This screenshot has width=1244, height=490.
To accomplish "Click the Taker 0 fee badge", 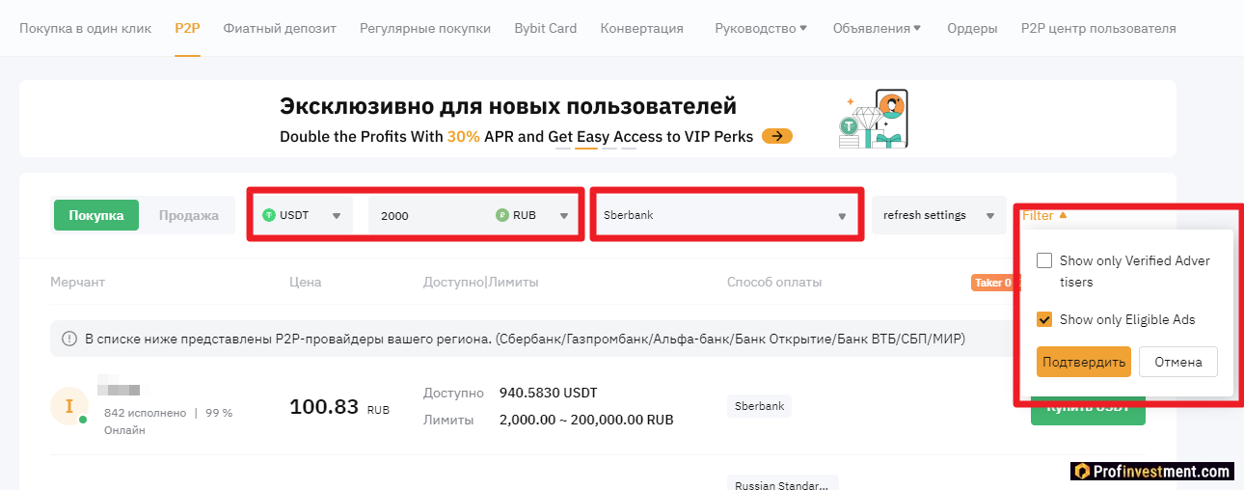I will click(994, 283).
